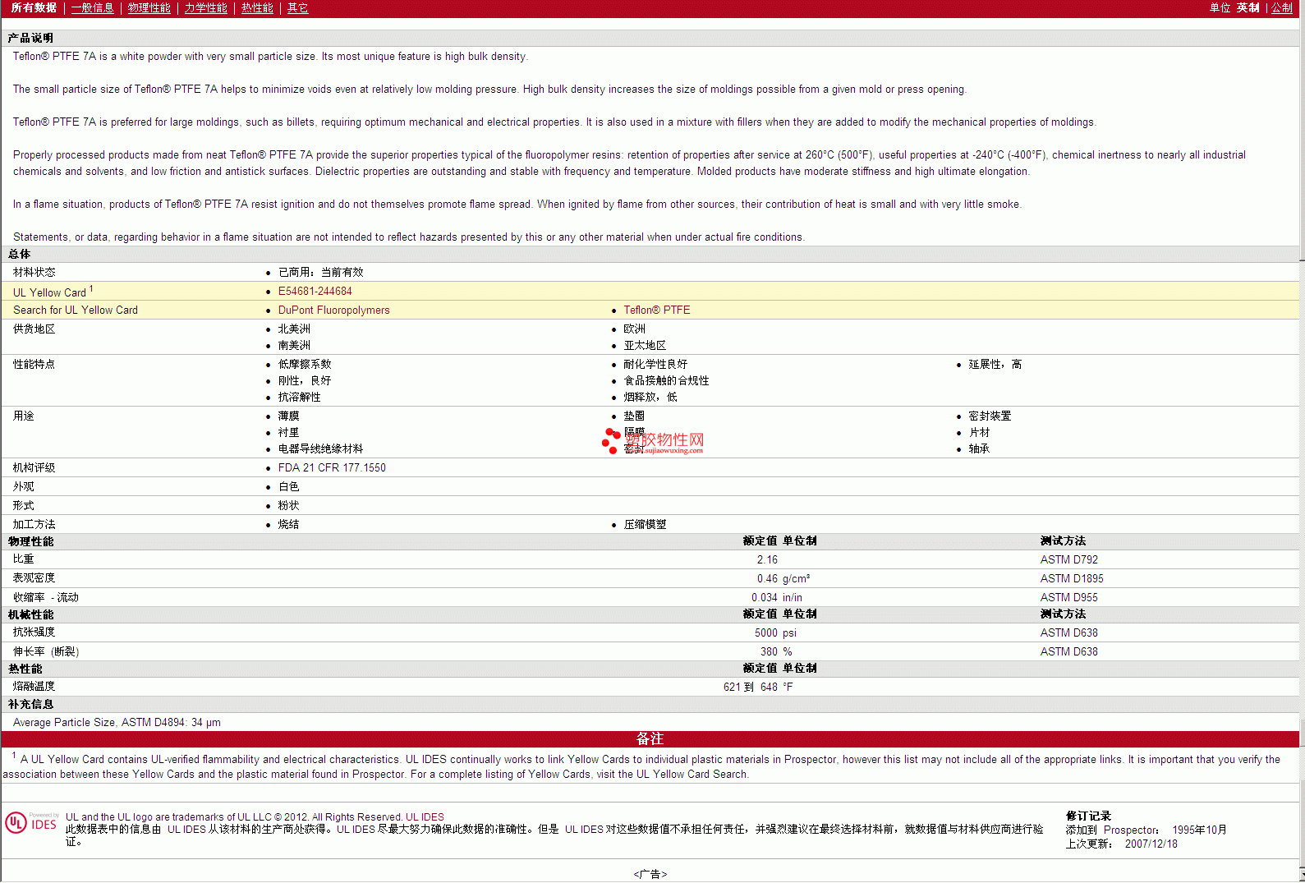Switch to the 热性能 tab
1305x883 pixels.
tap(257, 7)
